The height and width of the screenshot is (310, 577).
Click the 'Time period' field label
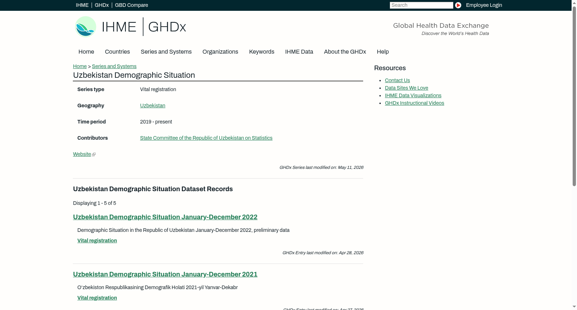point(92,122)
